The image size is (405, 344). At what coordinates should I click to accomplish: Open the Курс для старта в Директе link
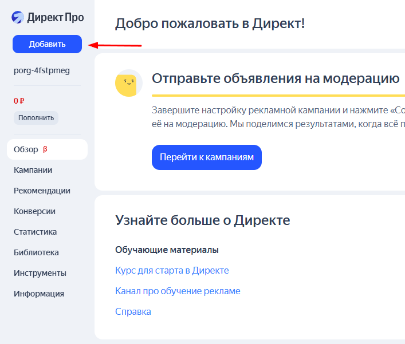pyautogui.click(x=172, y=270)
